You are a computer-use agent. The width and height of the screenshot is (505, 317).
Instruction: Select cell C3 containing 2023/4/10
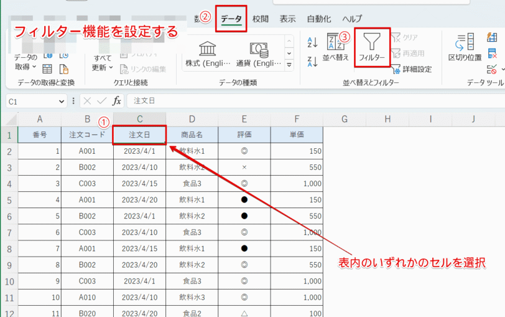139,168
